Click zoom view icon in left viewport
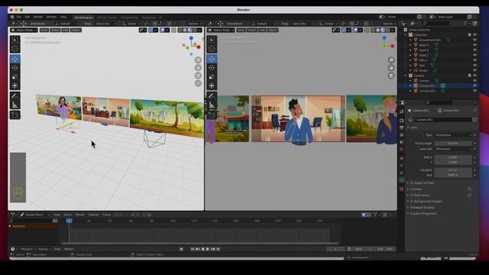Viewport: 489px width, 275px height. pos(198,60)
